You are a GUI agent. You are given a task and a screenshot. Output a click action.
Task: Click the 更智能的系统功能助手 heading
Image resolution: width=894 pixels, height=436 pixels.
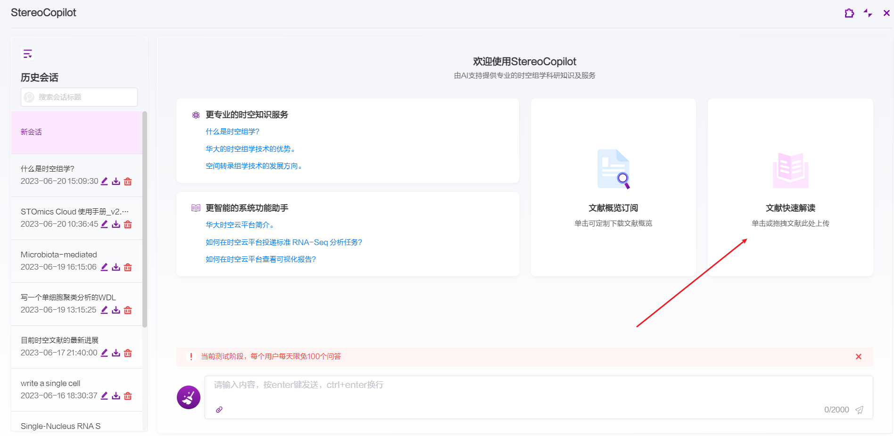click(x=247, y=208)
